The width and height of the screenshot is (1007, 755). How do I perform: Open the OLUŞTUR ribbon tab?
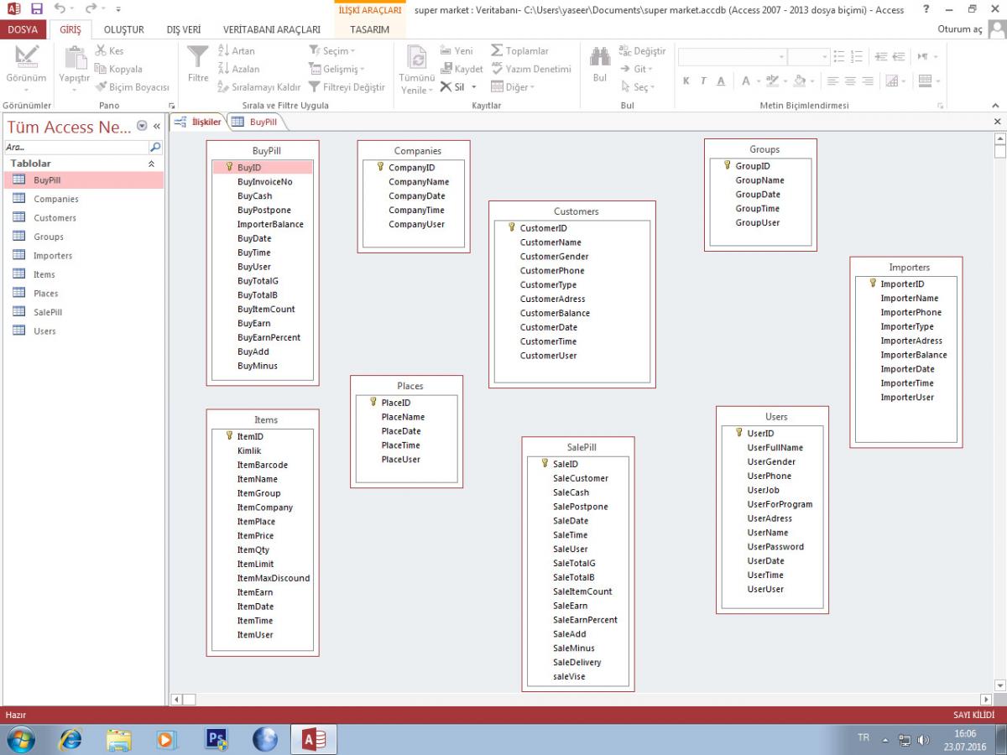point(123,29)
